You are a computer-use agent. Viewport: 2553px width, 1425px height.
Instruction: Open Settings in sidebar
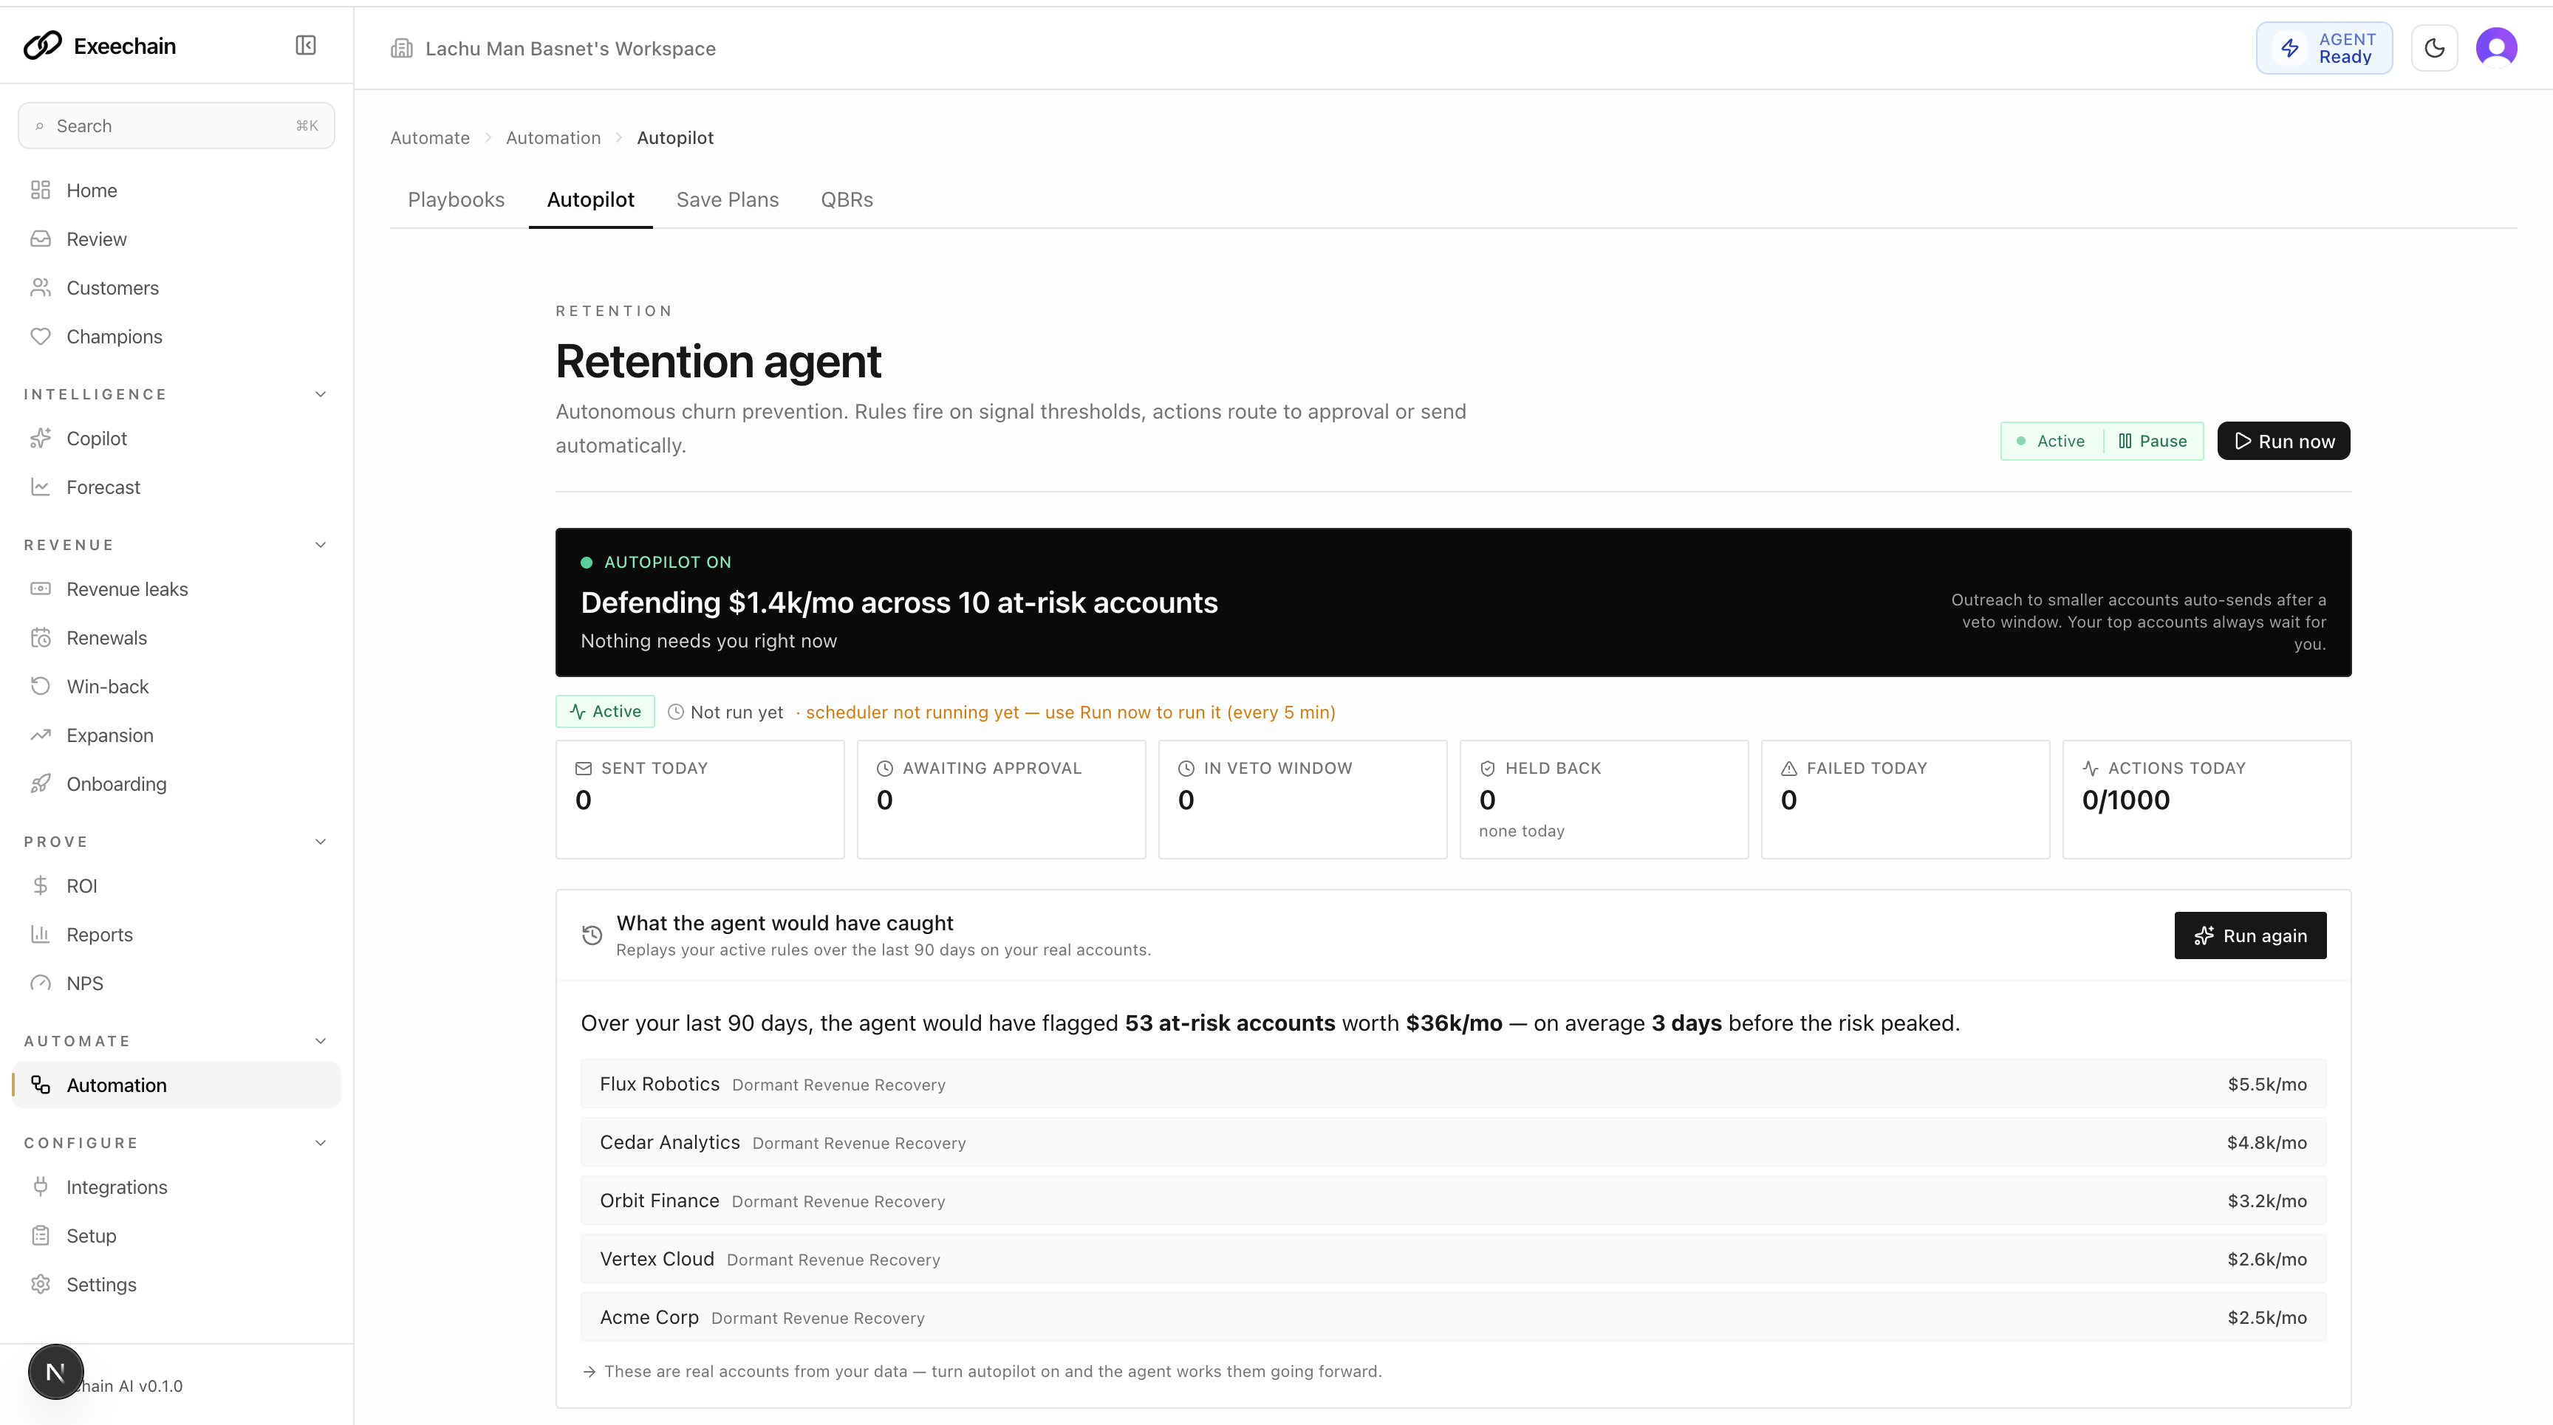[177, 1285]
